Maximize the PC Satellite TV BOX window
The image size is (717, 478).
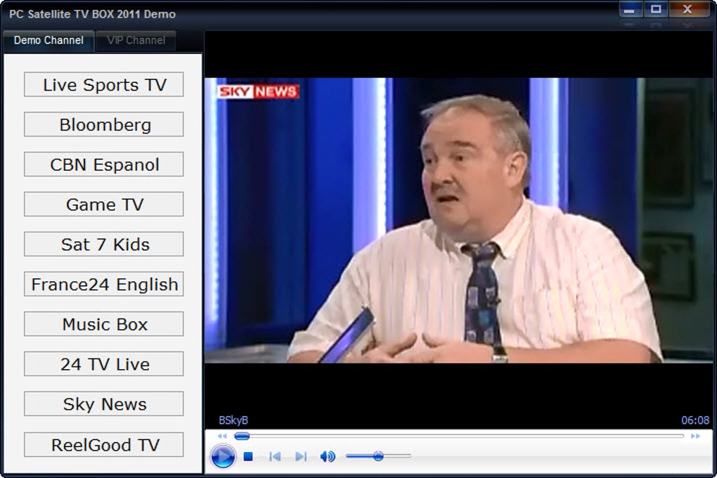656,9
